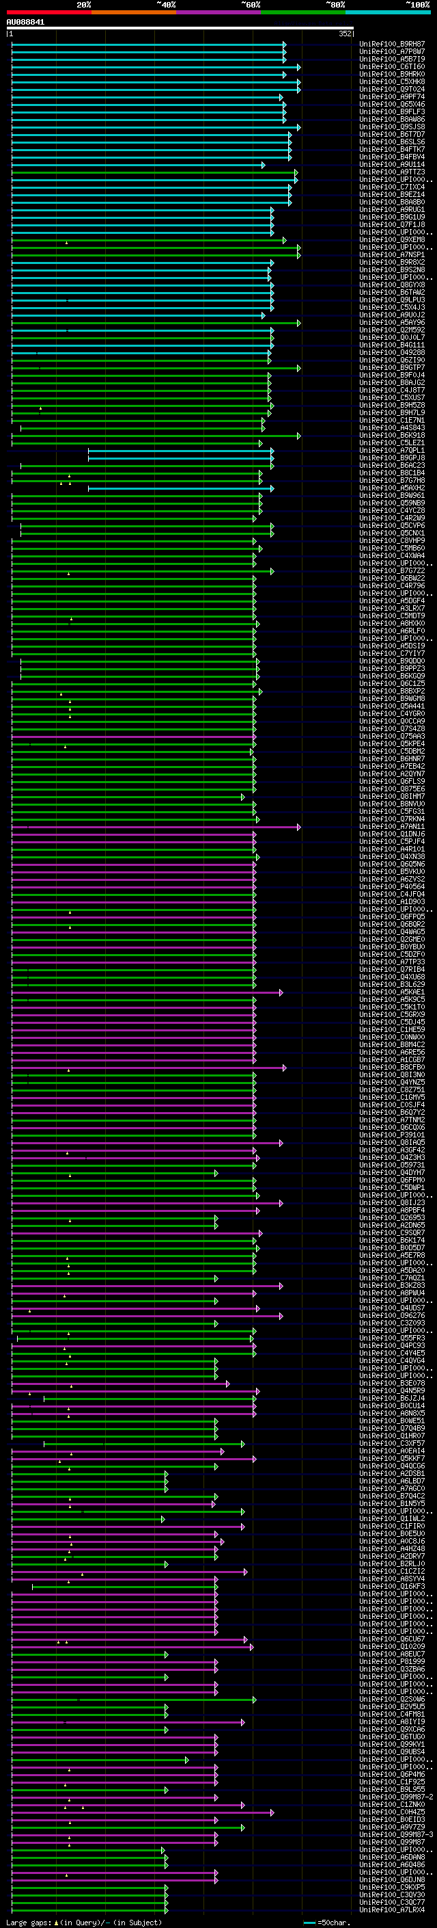This screenshot has height=1928, width=437.
Task: Open hit UniRef100_C6TI60
Action: tap(392, 66)
